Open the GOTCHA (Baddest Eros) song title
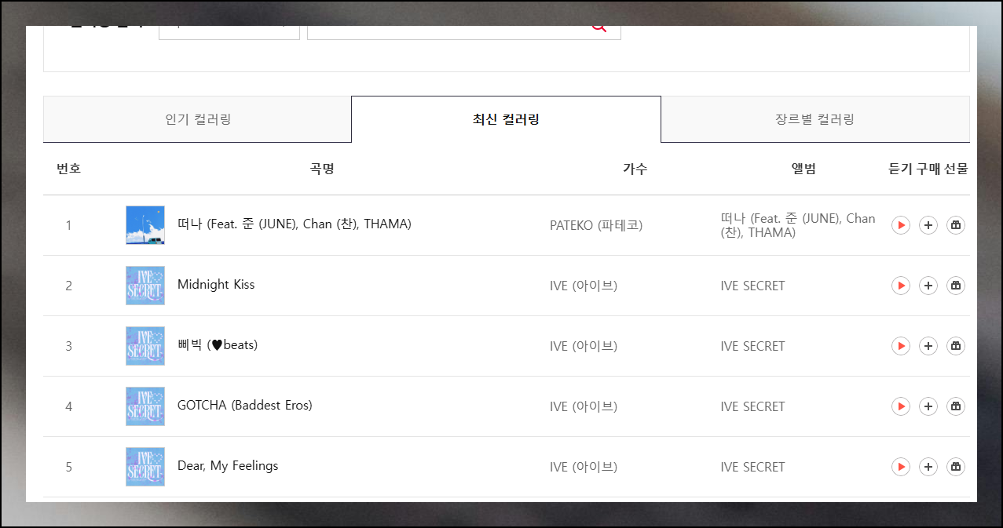The height and width of the screenshot is (528, 1003). [245, 406]
